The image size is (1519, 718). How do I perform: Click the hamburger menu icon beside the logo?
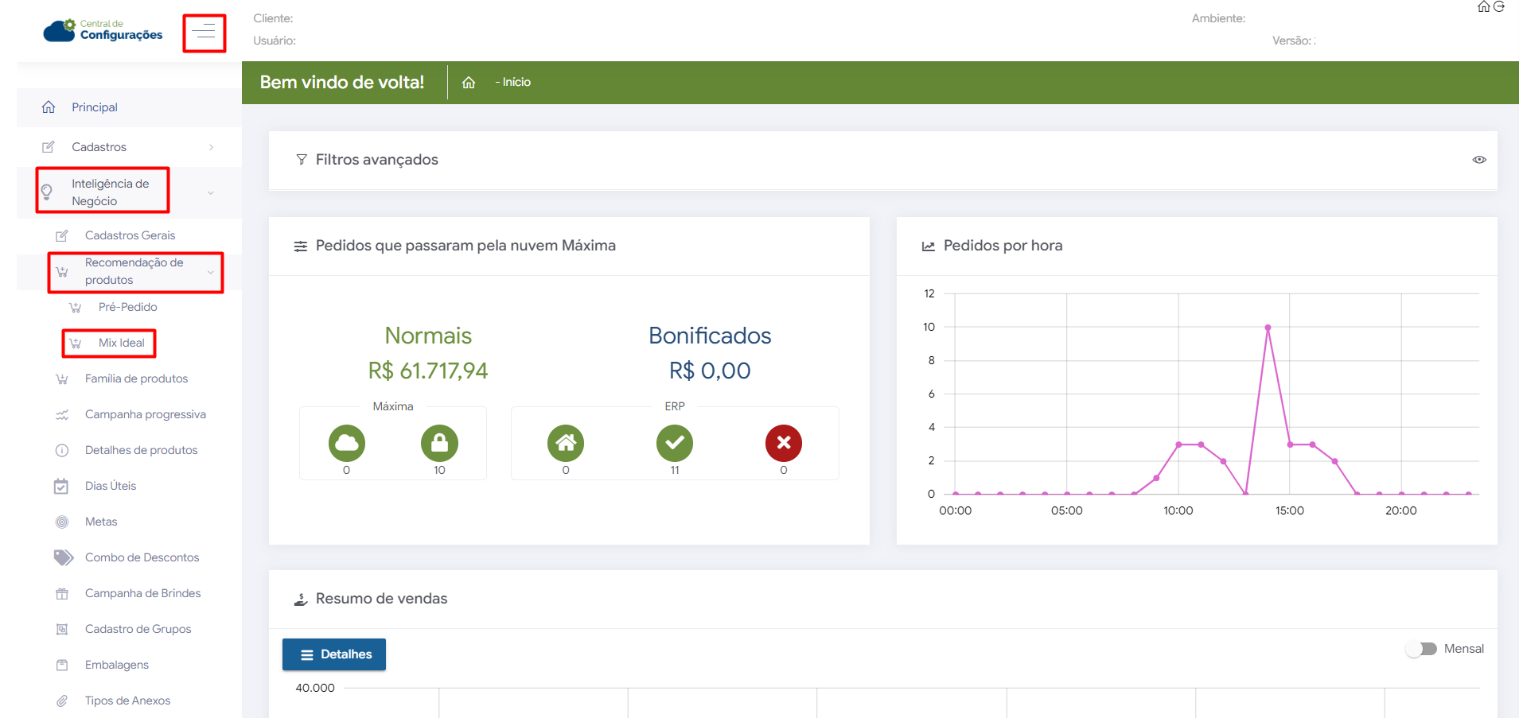[204, 32]
